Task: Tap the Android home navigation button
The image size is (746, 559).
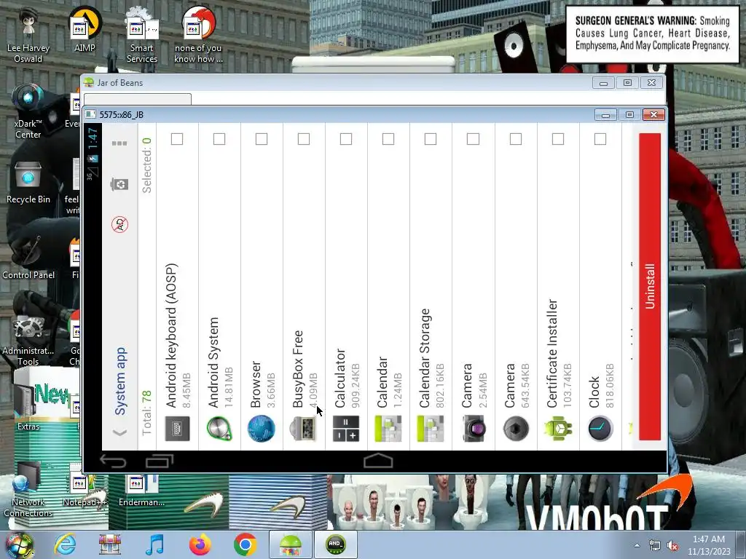Action: 378,461
